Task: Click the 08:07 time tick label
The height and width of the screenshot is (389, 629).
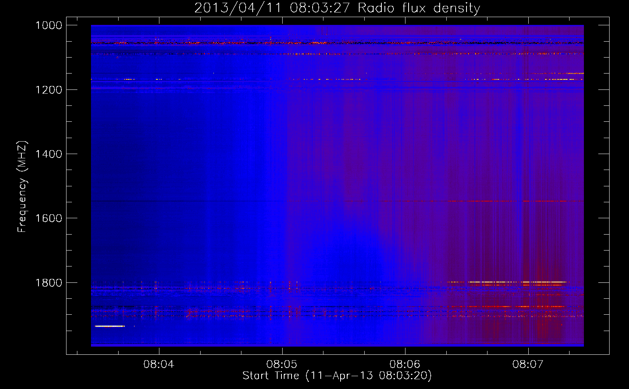Action: point(528,364)
